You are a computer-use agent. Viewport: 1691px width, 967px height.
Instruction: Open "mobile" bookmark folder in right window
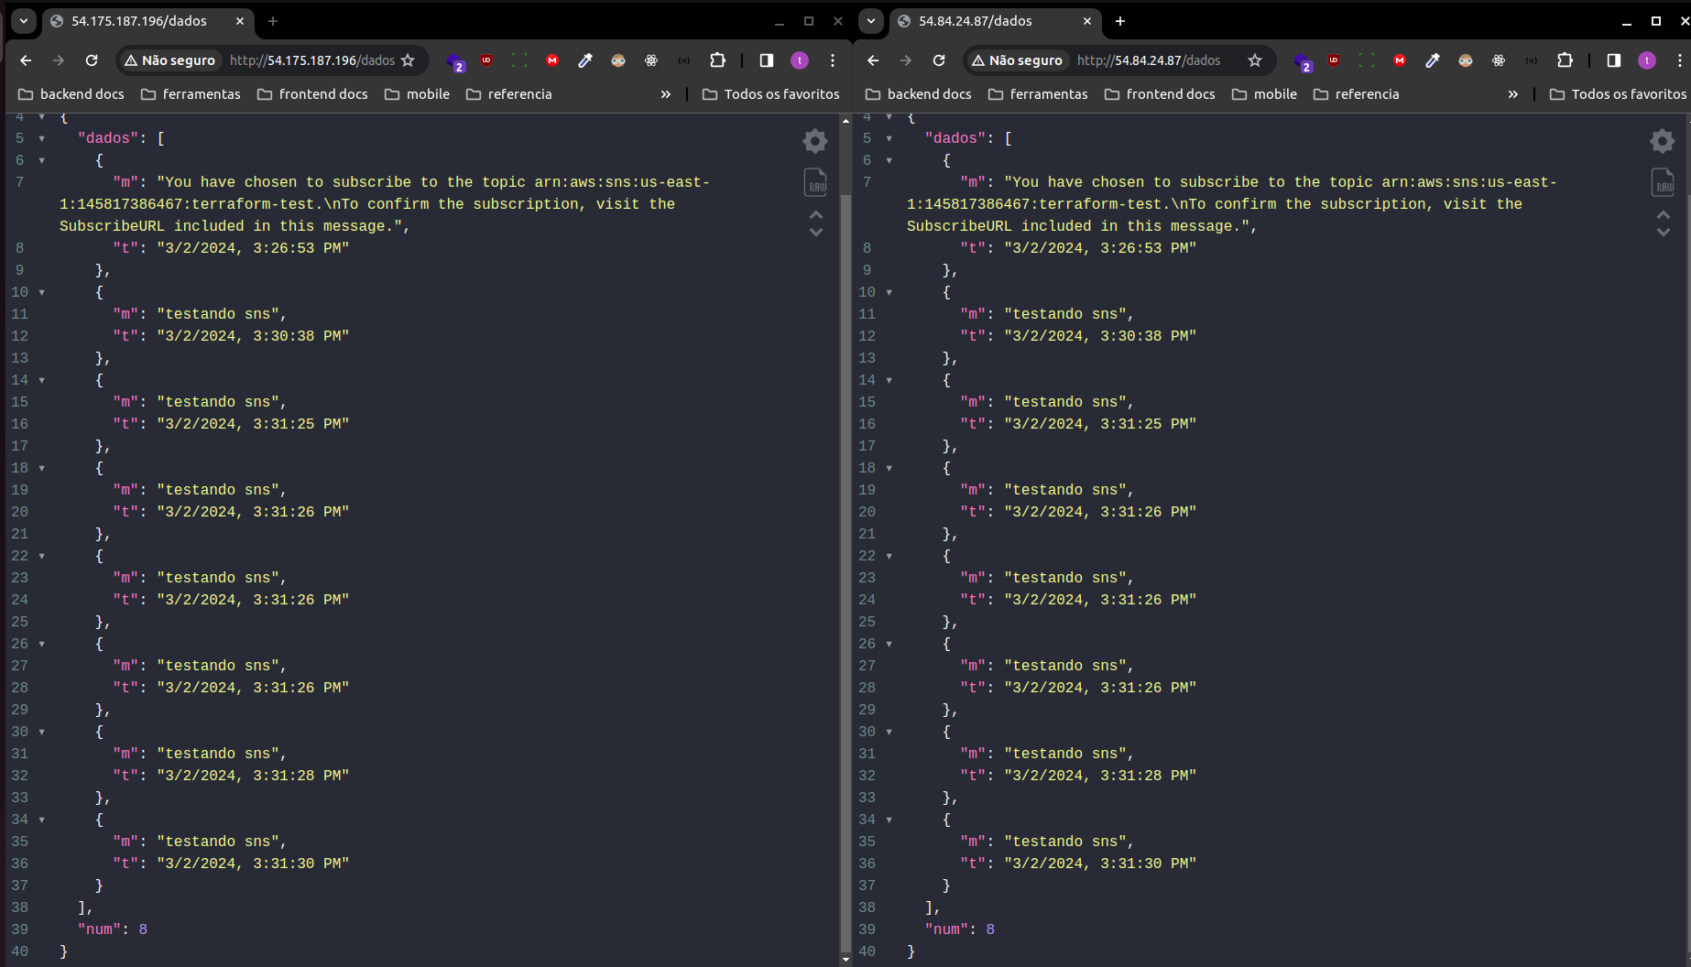1265,94
